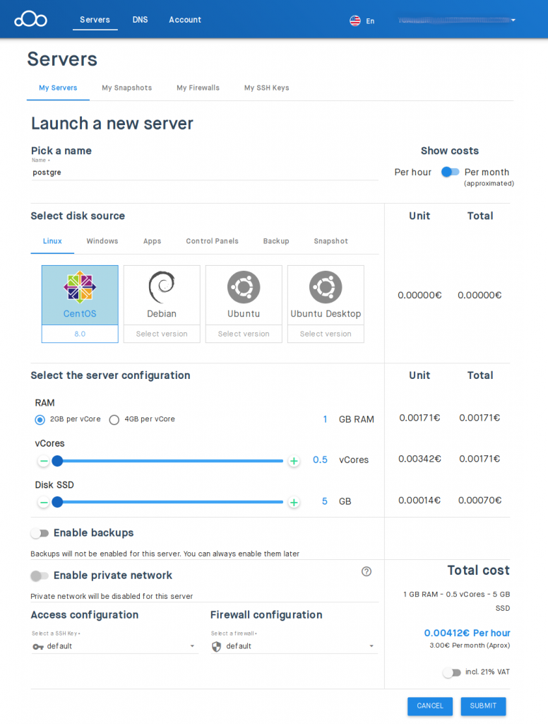
Task: Open the private network help question mark
Action: (x=366, y=571)
